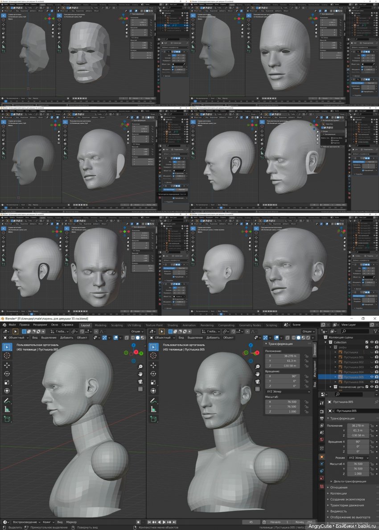Select the Rotate tool in the left viewport toolbar

coord(7,374)
